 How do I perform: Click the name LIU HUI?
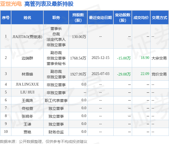click(27, 92)
